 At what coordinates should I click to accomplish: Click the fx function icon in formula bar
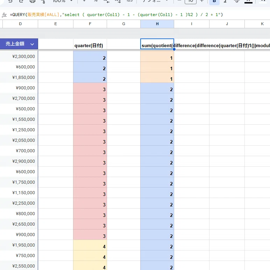click(x=4, y=15)
